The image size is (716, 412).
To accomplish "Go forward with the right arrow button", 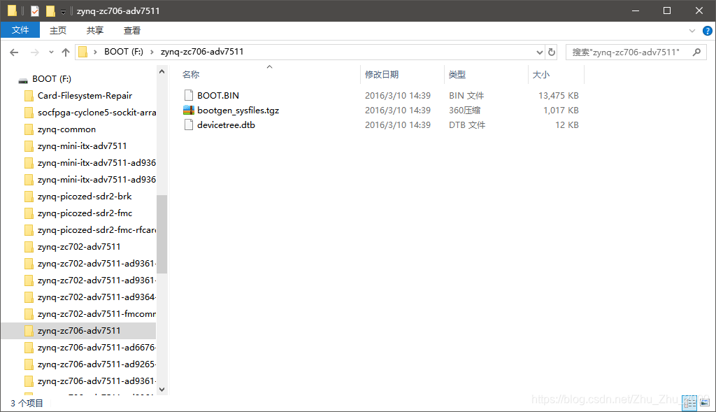I will [x=35, y=52].
